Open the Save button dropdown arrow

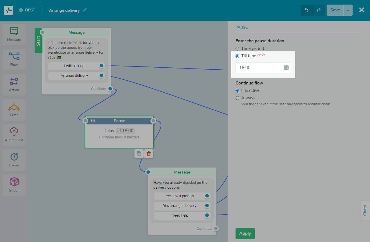point(348,10)
